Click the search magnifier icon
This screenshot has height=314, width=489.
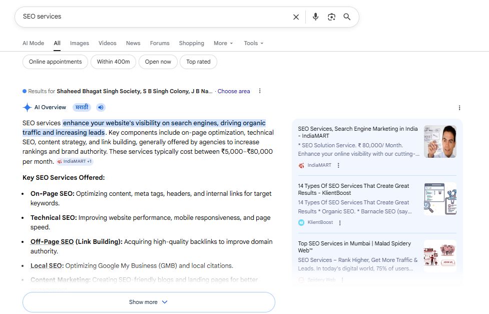[x=347, y=17]
